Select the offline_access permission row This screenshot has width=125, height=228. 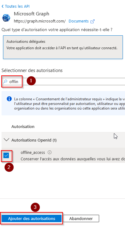click(x=63, y=155)
